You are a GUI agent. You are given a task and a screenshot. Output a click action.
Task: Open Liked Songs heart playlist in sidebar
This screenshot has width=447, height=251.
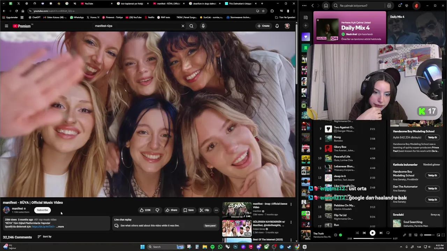click(x=306, y=37)
